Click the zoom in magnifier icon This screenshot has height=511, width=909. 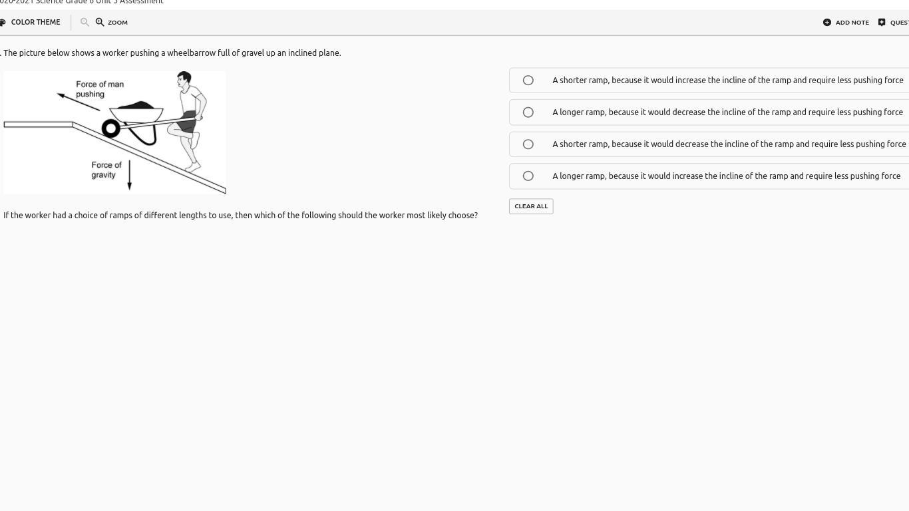point(100,22)
